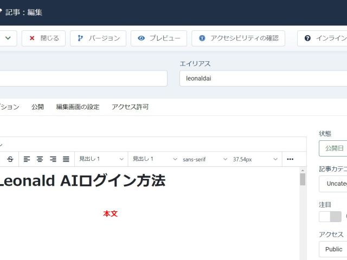Switch to the 公開 tab

coord(37,107)
